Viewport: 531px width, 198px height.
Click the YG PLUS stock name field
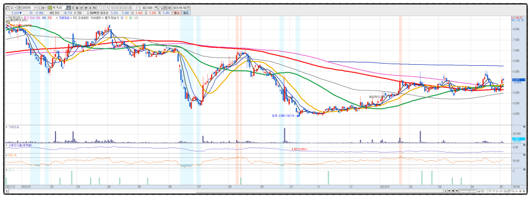59,8
